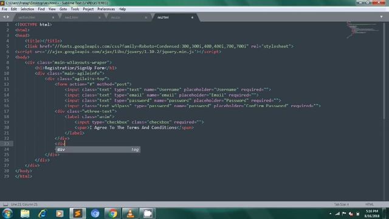389x219 pixels.
Task: Open the Goto menu
Action: coord(63,9)
